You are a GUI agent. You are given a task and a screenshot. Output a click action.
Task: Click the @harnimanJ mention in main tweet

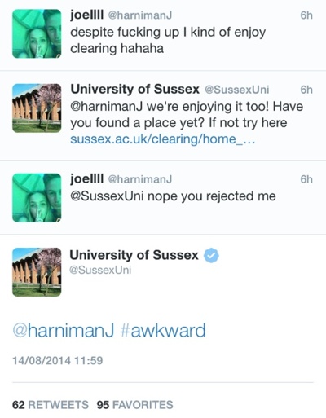64,331
